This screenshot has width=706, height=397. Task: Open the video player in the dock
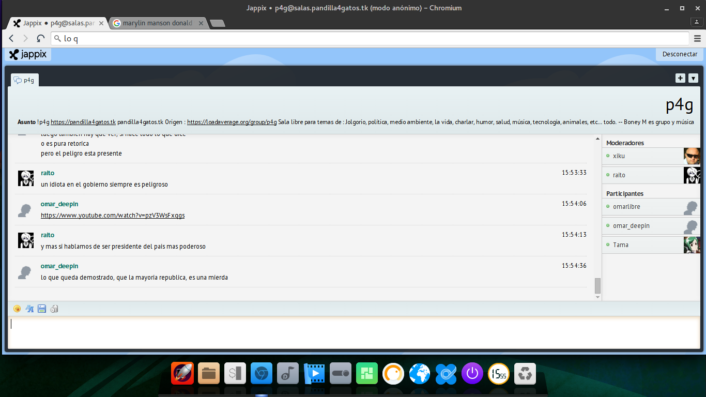click(314, 373)
